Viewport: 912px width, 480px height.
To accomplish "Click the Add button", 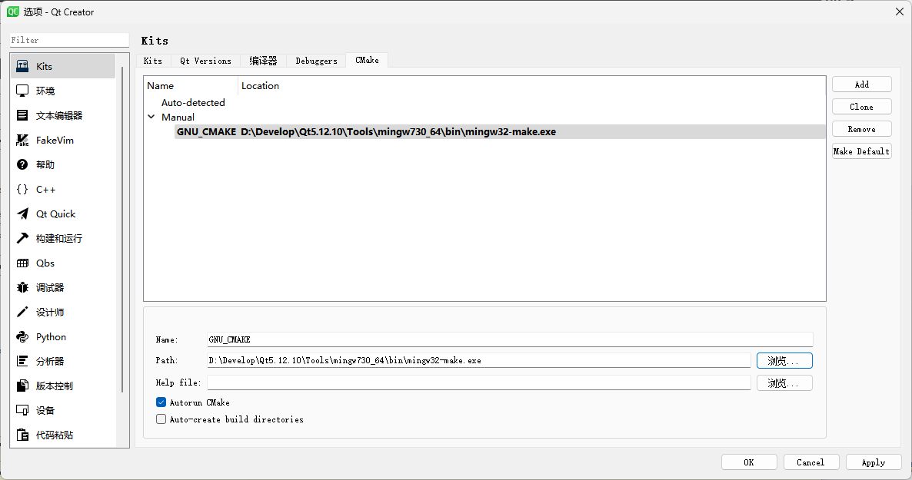I will click(x=861, y=84).
